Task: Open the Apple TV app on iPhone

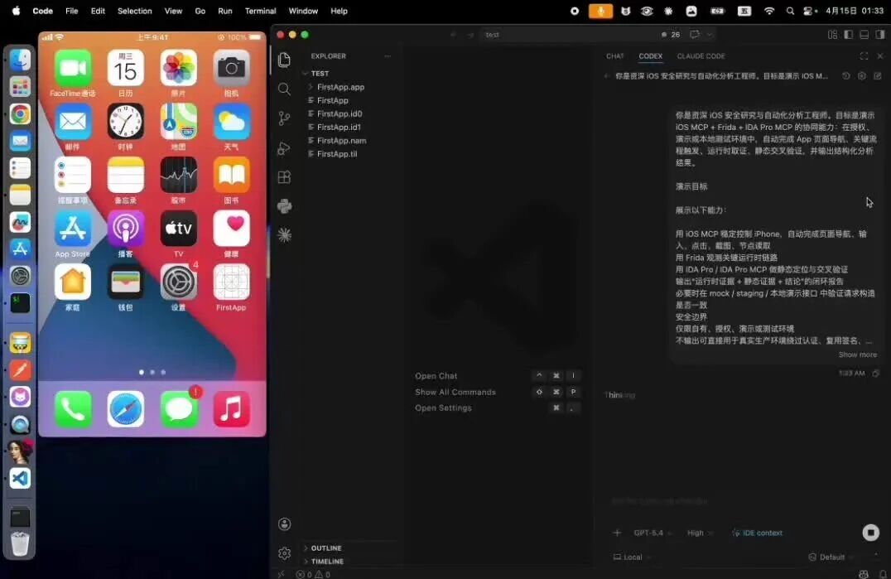Action: coord(178,229)
